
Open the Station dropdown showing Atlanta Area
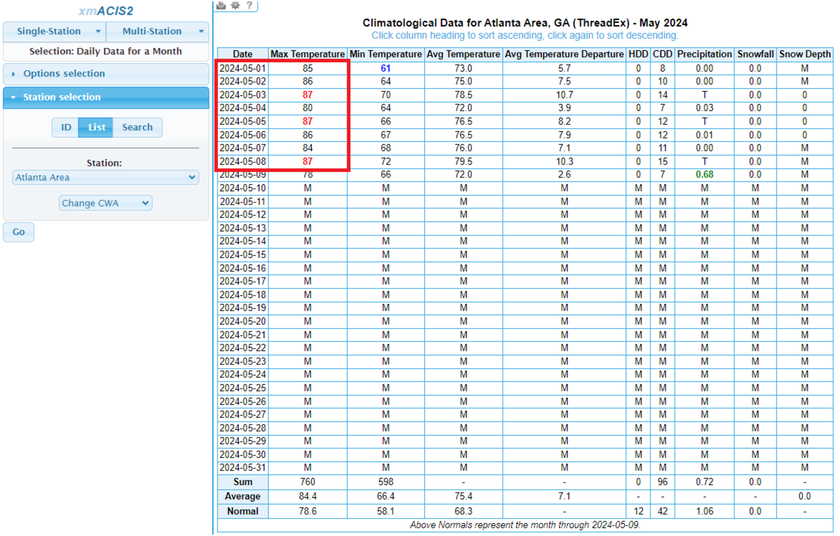pyautogui.click(x=106, y=177)
